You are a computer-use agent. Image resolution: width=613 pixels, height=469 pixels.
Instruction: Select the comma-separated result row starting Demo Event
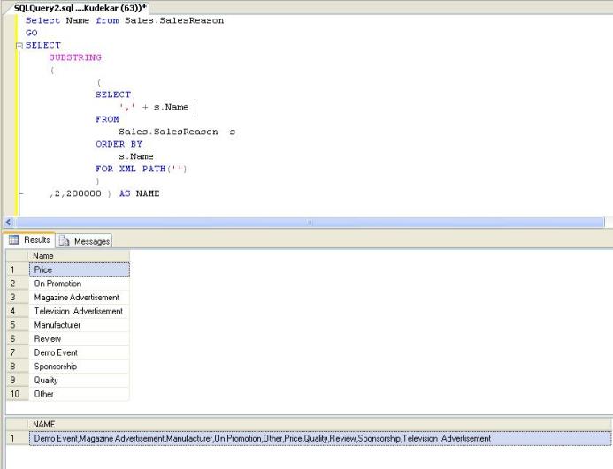point(262,438)
